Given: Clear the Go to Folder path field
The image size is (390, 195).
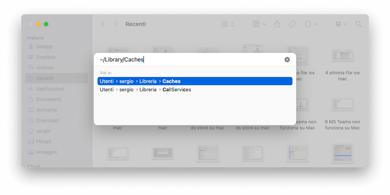Looking at the screenshot, I should 287,60.
